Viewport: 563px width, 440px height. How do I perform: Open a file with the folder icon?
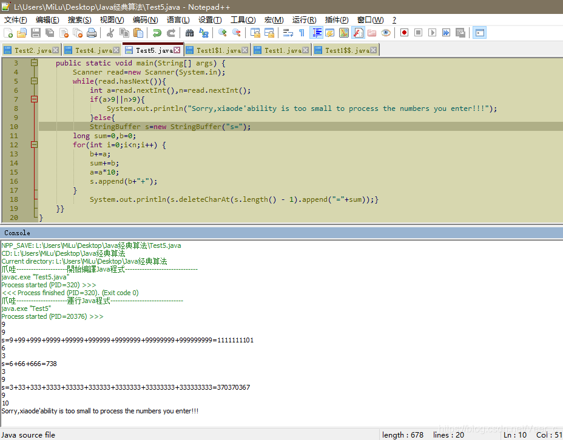22,33
